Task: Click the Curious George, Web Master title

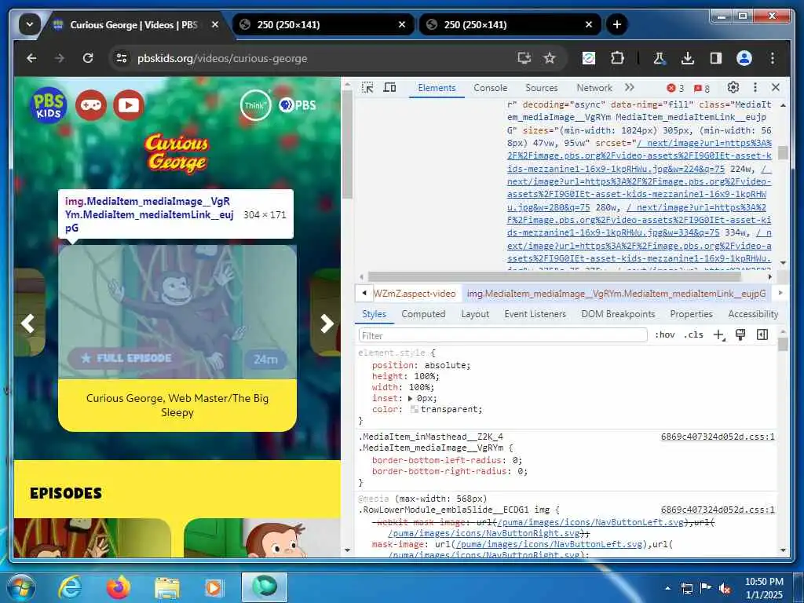Action: coord(177,405)
